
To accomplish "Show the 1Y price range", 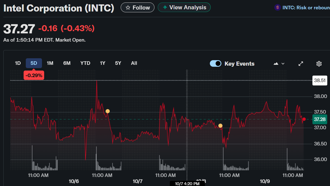I will [103, 63].
